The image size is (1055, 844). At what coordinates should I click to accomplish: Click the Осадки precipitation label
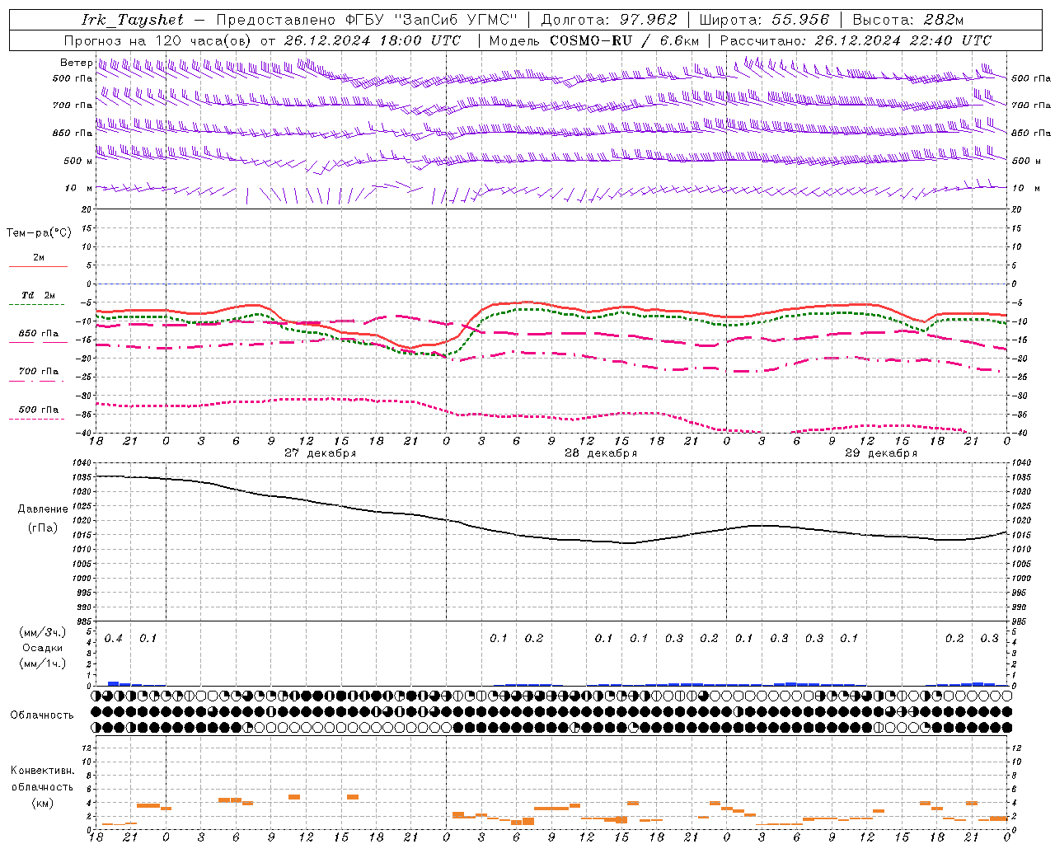pyautogui.click(x=43, y=648)
